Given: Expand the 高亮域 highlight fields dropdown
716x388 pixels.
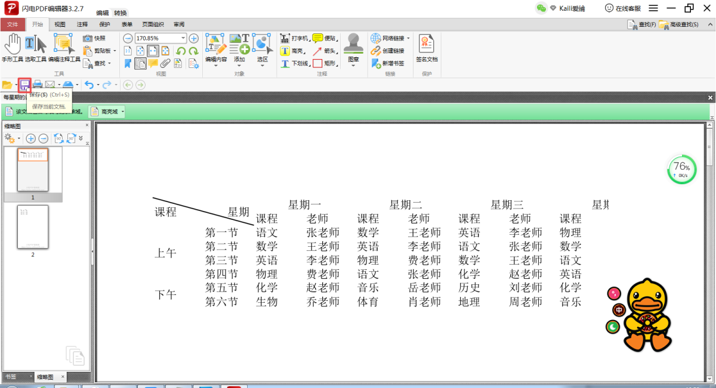Looking at the screenshot, I should [123, 111].
